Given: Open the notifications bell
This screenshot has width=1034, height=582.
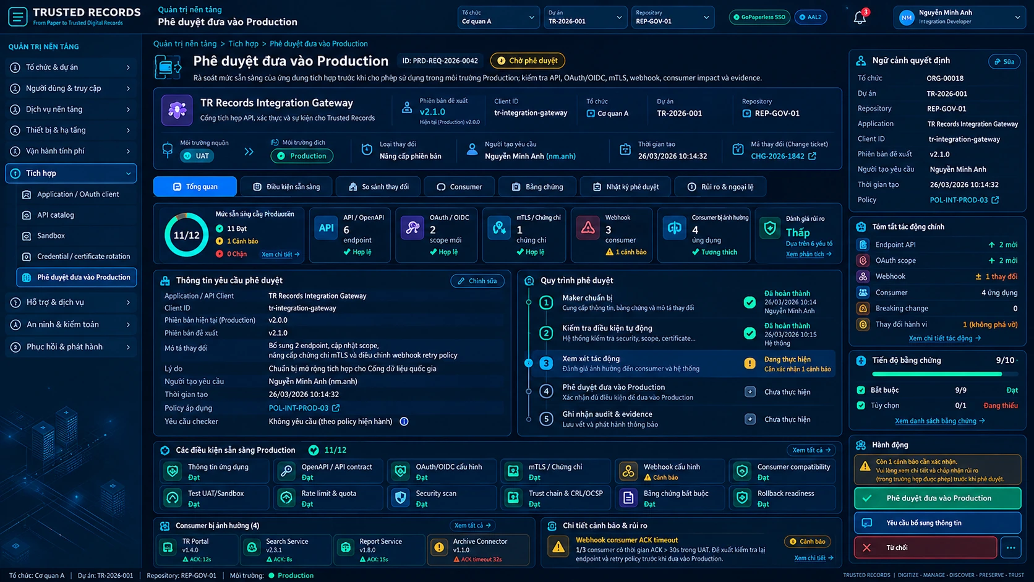Looking at the screenshot, I should tap(860, 17).
